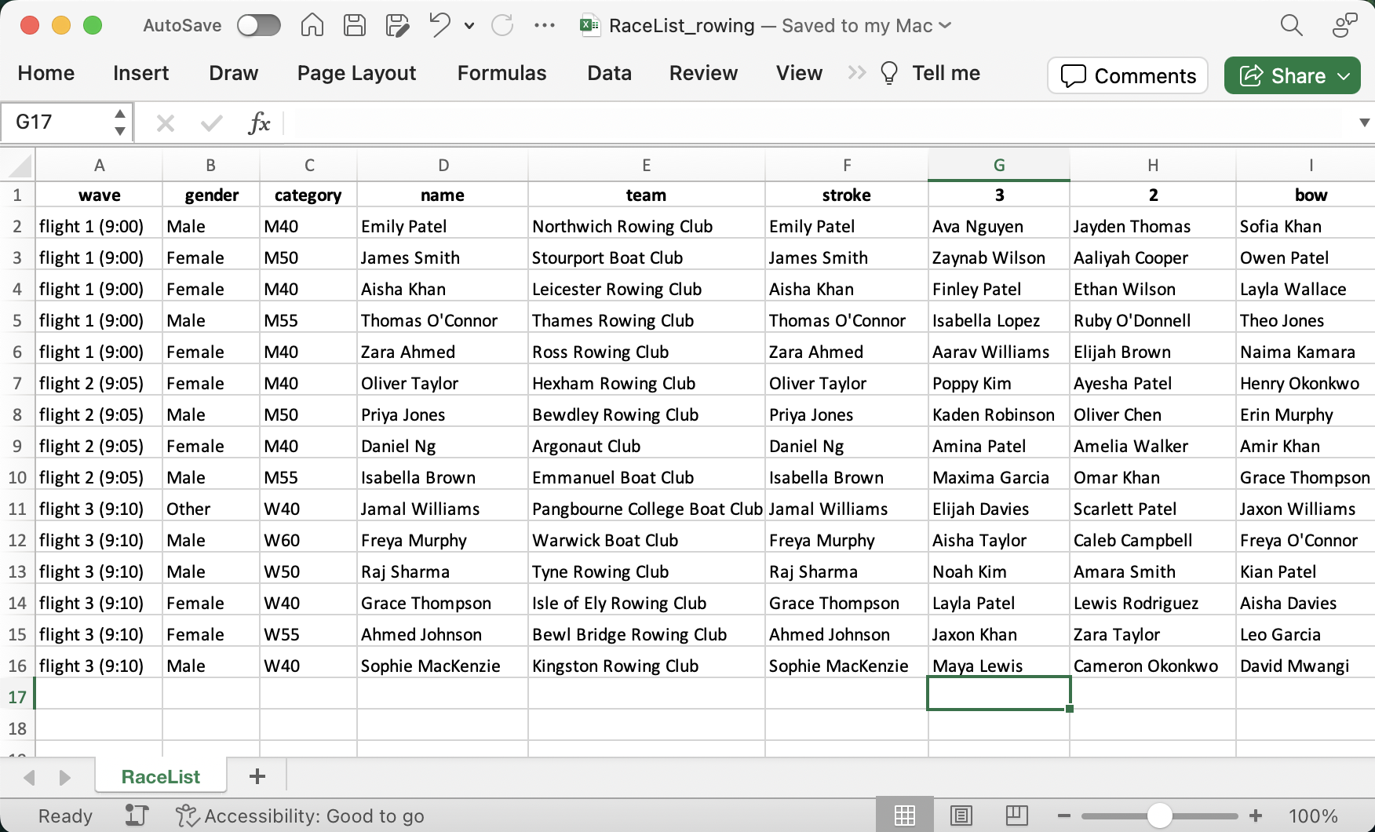This screenshot has width=1375, height=832.
Task: Select Normal grid view in status bar
Action: coord(905,816)
